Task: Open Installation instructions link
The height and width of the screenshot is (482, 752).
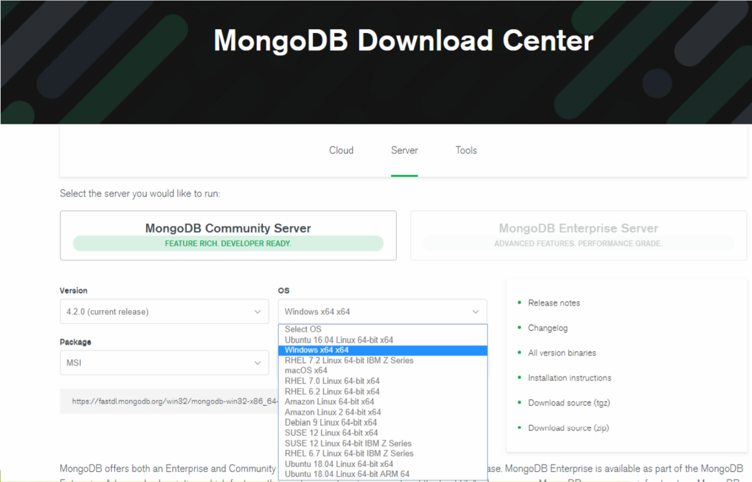Action: (x=570, y=378)
